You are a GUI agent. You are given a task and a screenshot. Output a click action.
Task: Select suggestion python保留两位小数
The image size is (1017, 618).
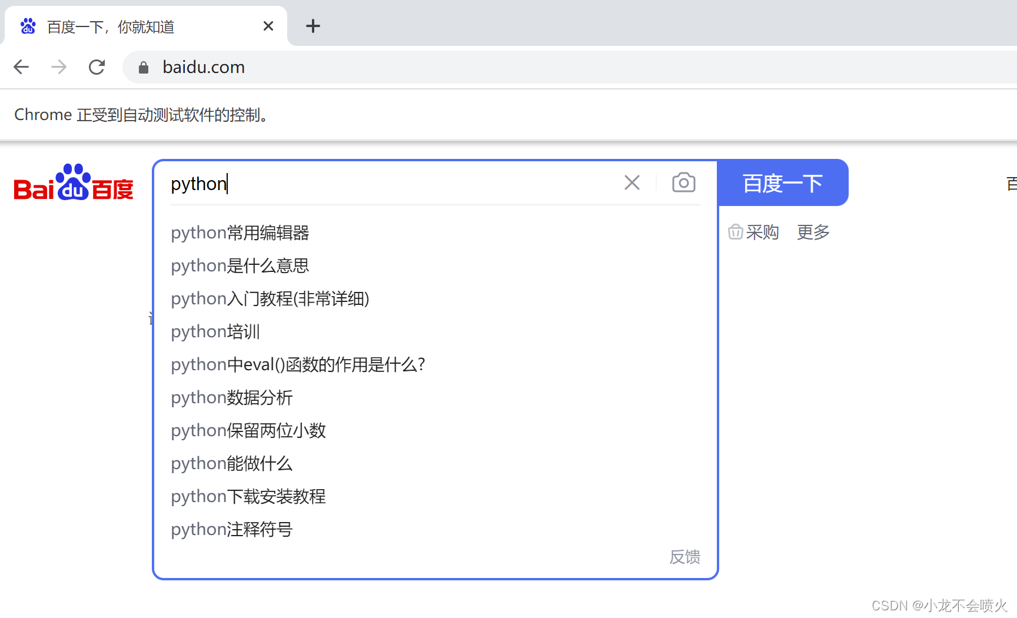(x=436, y=431)
